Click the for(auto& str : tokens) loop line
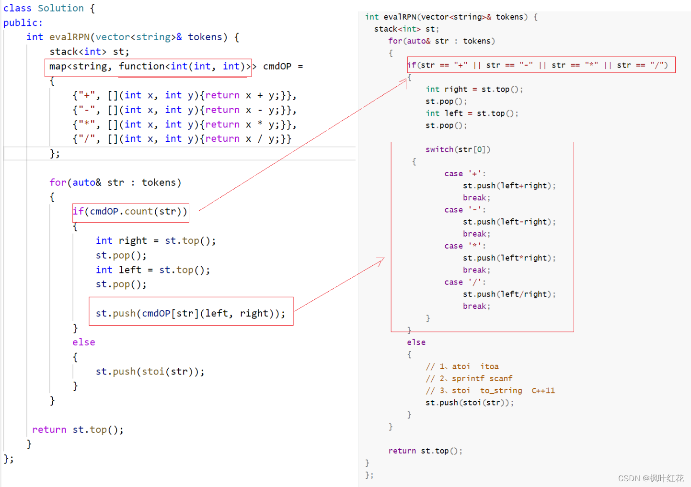Image resolution: width=691 pixels, height=487 pixels. tap(115, 182)
